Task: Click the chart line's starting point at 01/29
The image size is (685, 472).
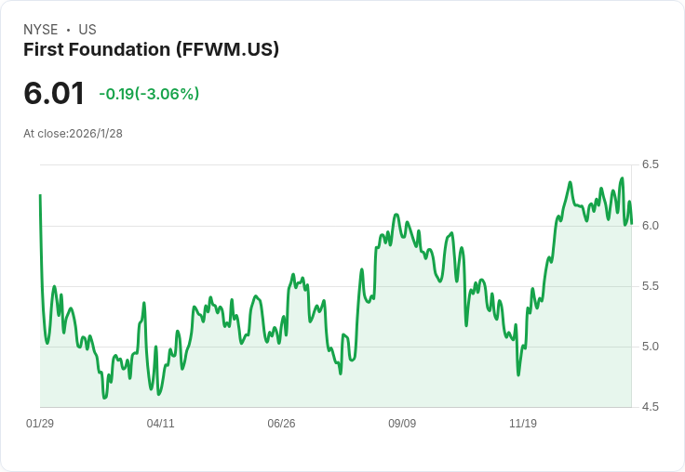Action: coord(41,195)
